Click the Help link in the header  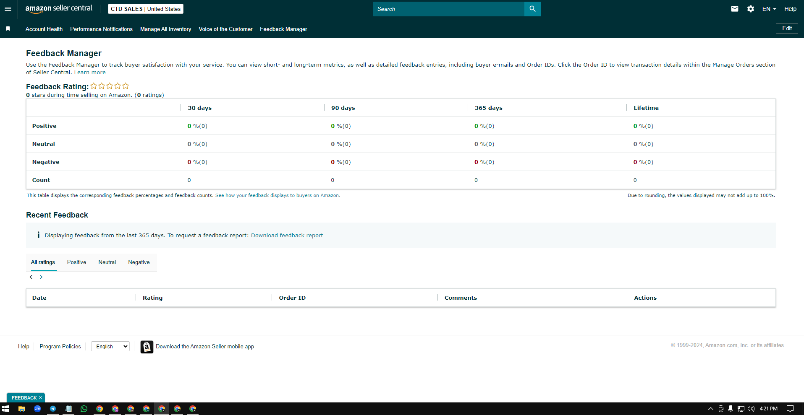pyautogui.click(x=790, y=9)
